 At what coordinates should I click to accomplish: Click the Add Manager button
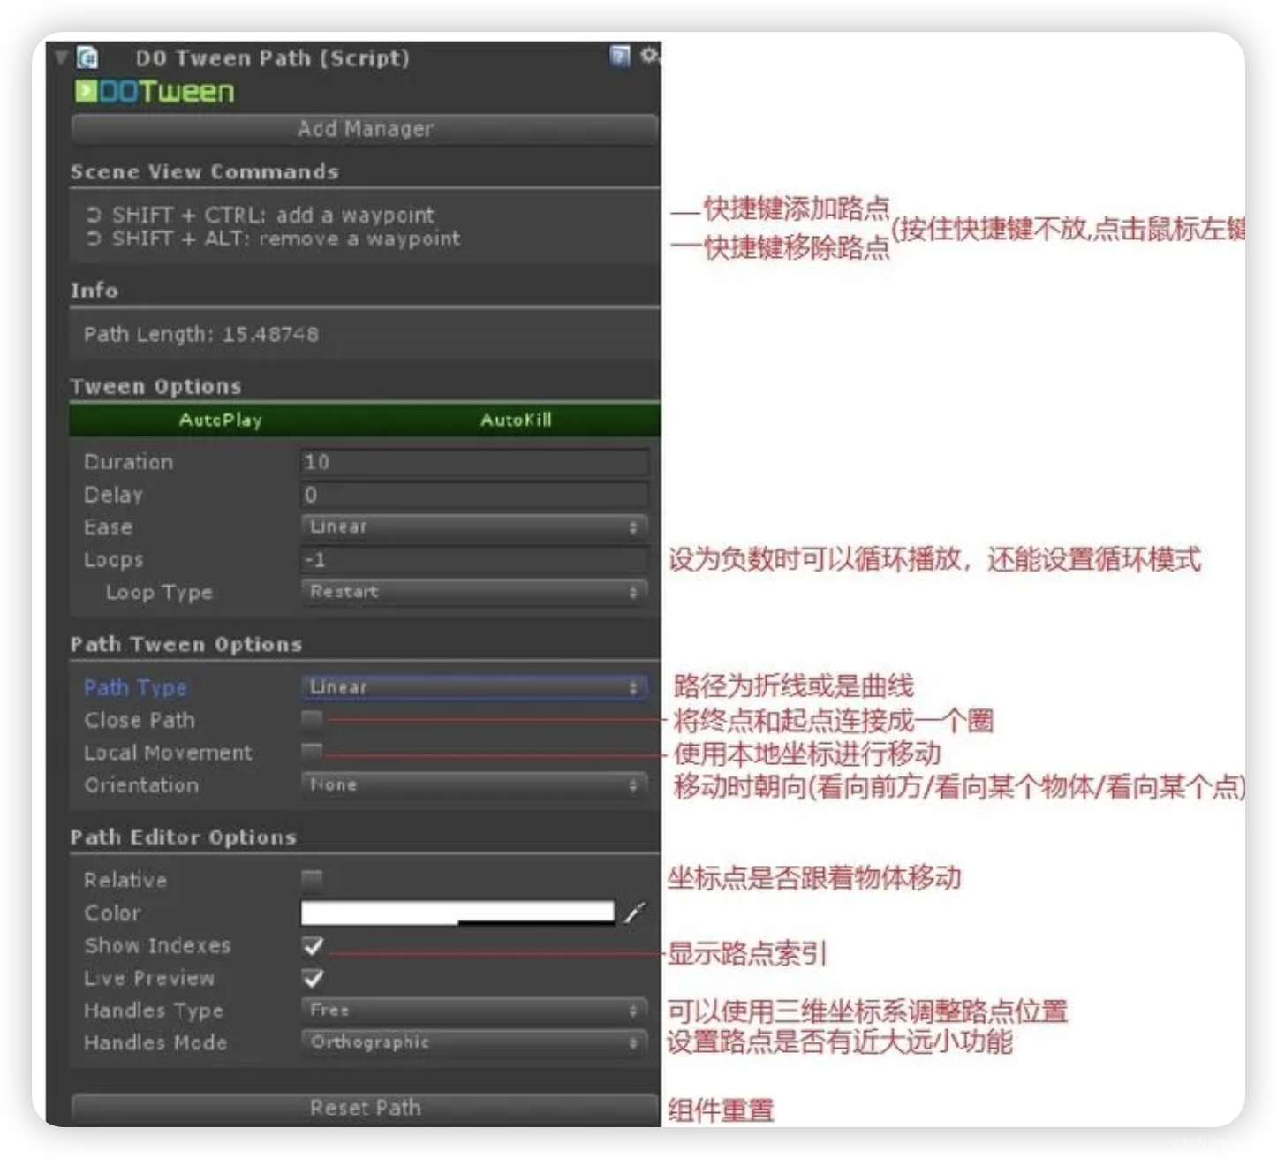pos(365,129)
